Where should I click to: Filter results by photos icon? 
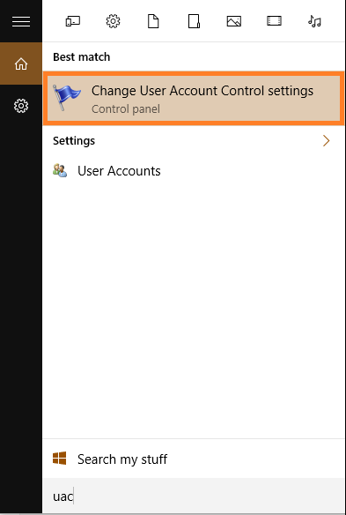234,22
